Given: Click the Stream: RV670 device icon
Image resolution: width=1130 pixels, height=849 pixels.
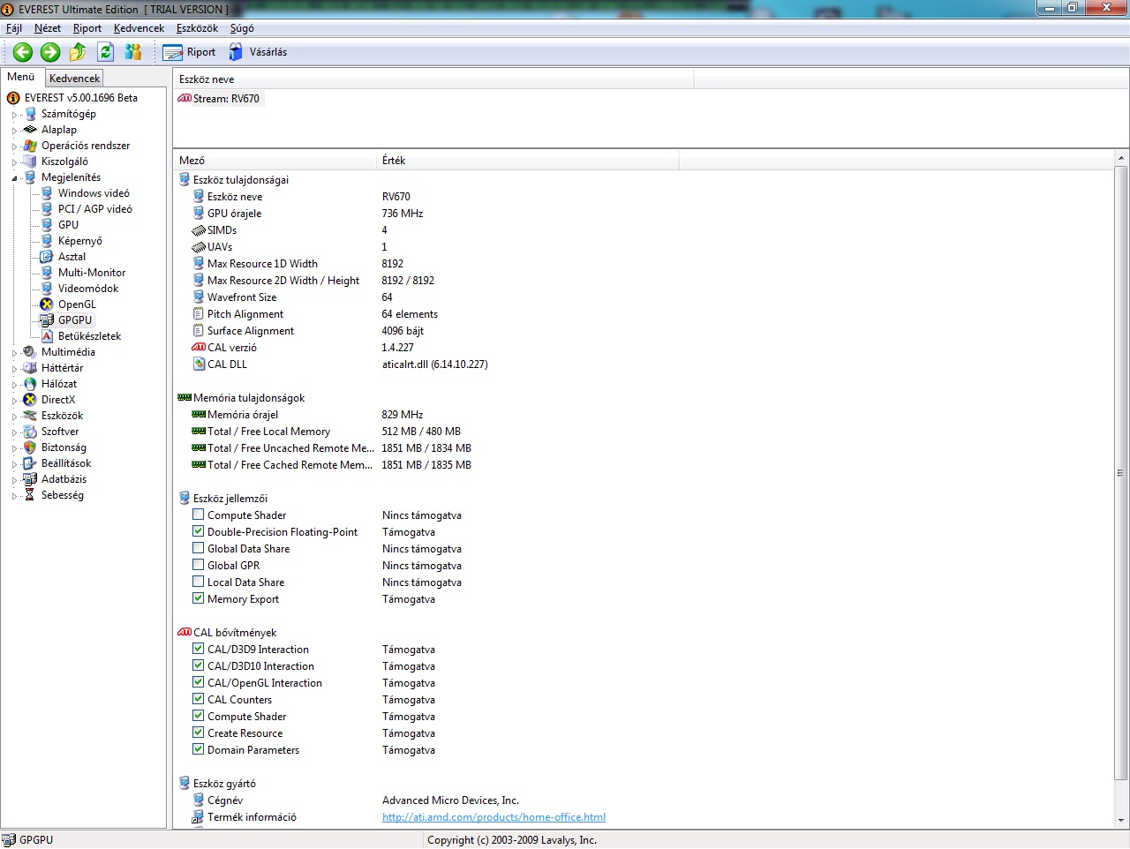Looking at the screenshot, I should (x=185, y=99).
